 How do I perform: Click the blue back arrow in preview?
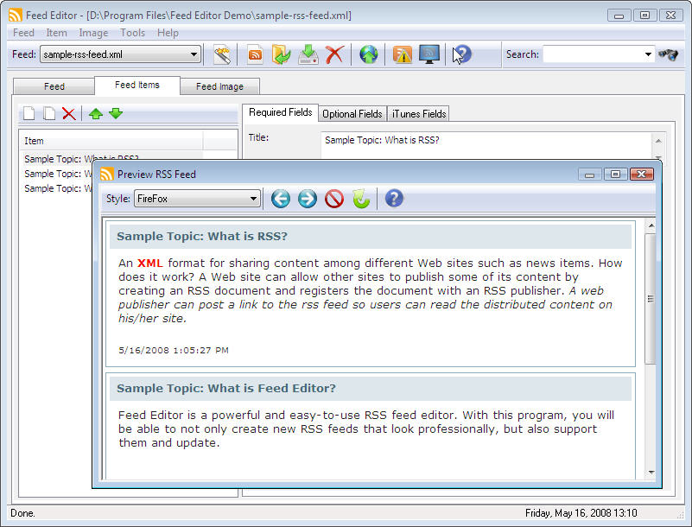(281, 199)
